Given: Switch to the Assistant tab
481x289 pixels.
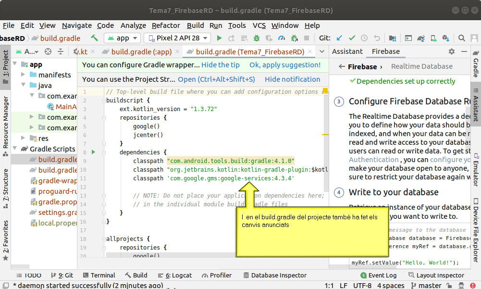Looking at the screenshot, I should [347, 51].
